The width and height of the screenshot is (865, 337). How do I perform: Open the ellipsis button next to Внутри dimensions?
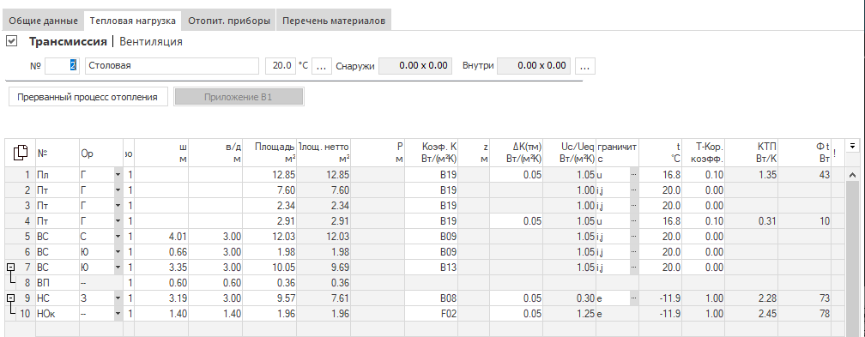point(584,66)
